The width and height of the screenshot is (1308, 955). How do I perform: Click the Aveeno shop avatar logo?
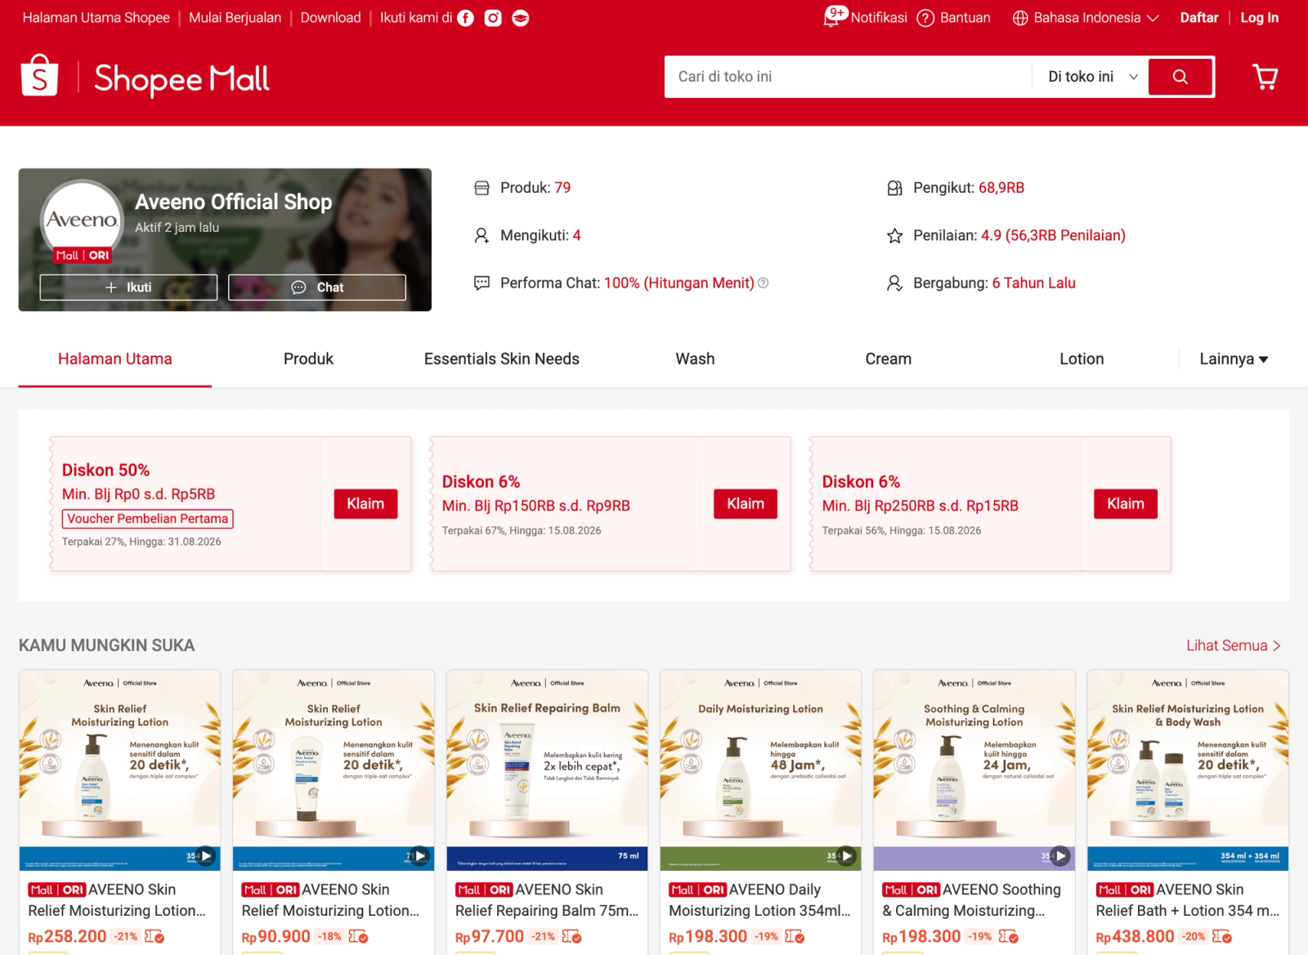point(82,221)
